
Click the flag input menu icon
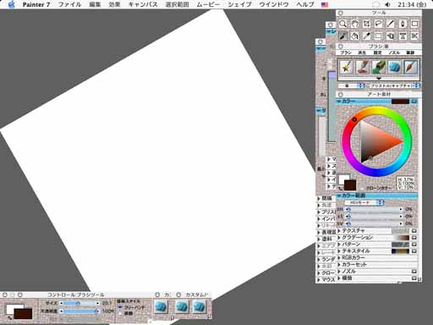pyautogui.click(x=325, y=4)
